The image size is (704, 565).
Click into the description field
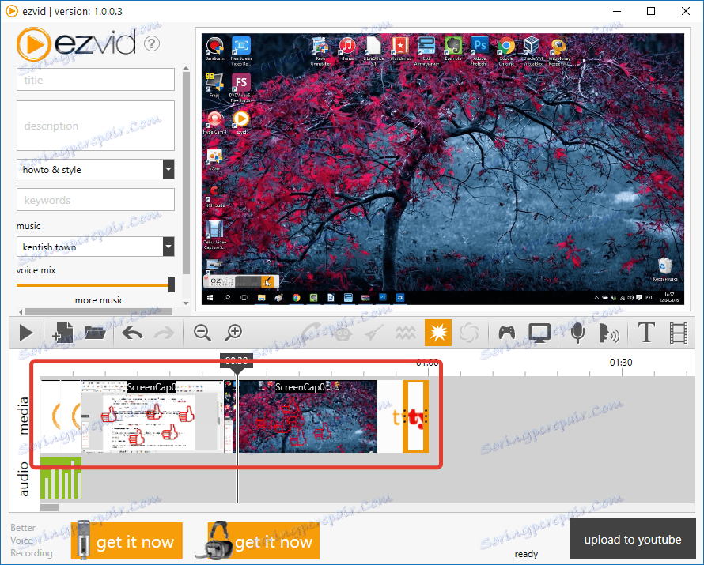[96, 126]
